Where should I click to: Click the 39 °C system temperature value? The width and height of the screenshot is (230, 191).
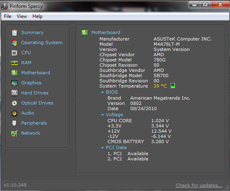point(160,86)
